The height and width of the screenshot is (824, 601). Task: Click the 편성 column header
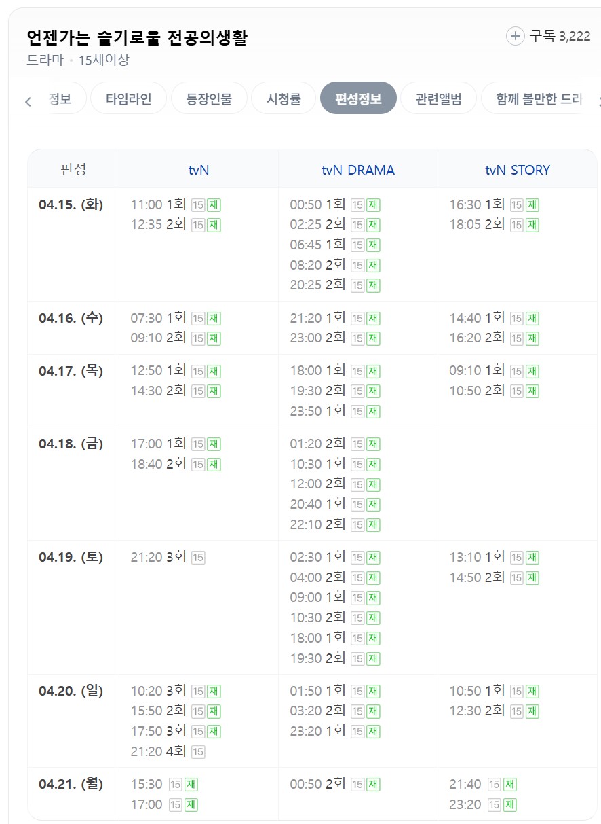point(73,169)
